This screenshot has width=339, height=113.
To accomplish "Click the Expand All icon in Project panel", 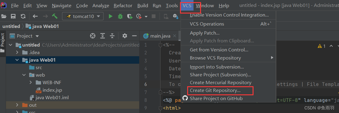I will point(103,36).
